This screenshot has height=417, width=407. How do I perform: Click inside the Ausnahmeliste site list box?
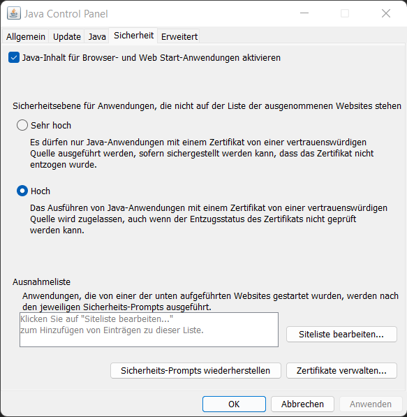tap(149, 330)
